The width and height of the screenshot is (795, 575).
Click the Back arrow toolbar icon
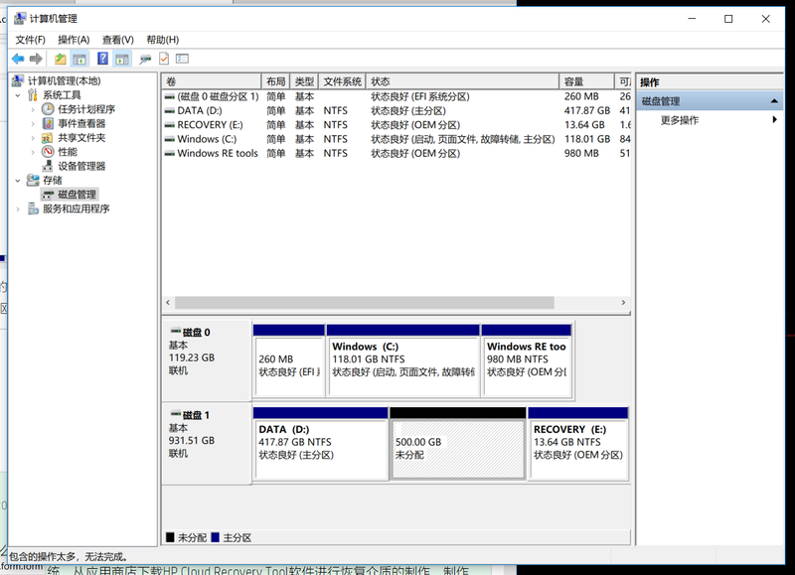pos(18,60)
